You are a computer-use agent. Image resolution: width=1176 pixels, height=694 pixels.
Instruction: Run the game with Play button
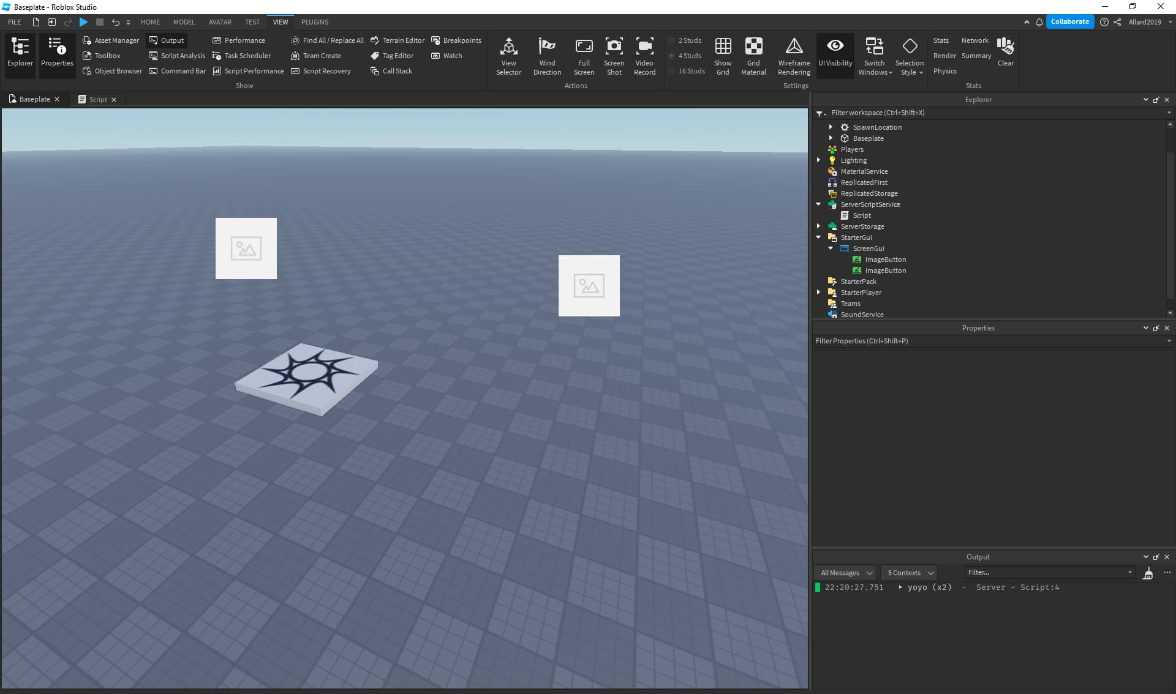(83, 22)
